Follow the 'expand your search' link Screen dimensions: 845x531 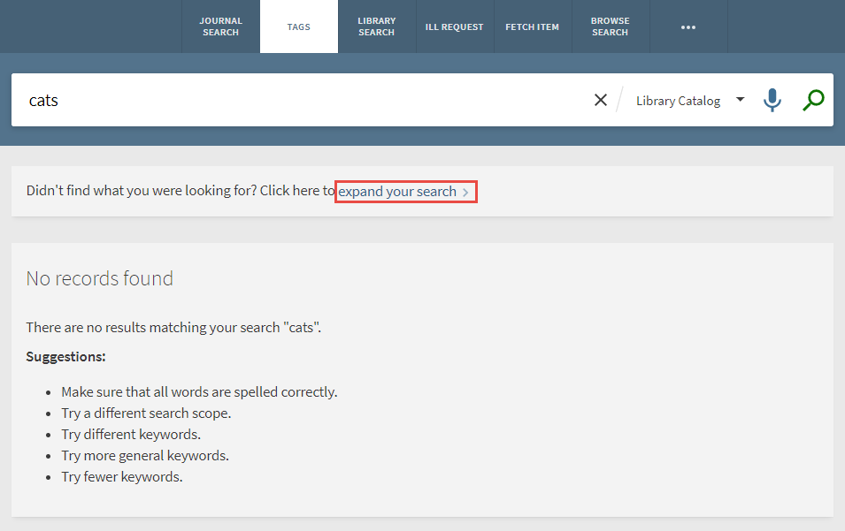tap(397, 192)
